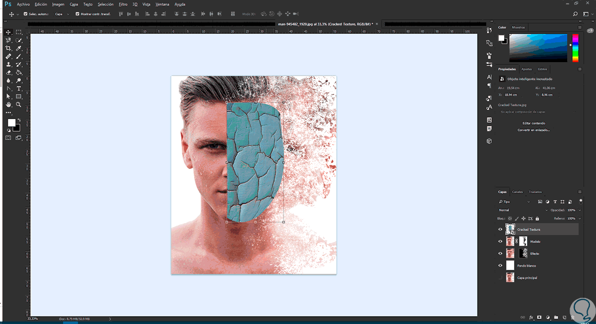
Task: Toggle Mostrar contr. transf. checkbox
Action: coord(77,14)
